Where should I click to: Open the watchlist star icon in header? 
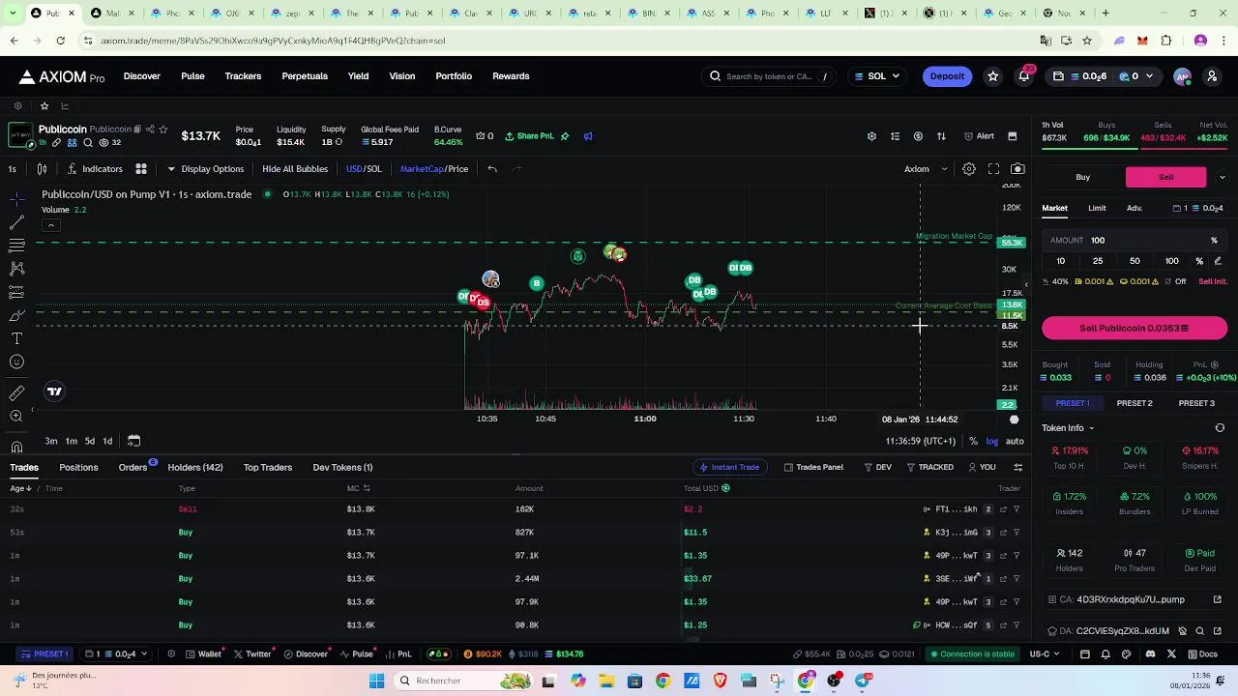tap(992, 76)
